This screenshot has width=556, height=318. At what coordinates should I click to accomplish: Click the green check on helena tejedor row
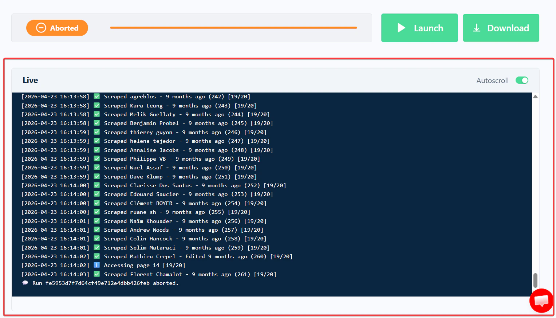[x=97, y=141]
